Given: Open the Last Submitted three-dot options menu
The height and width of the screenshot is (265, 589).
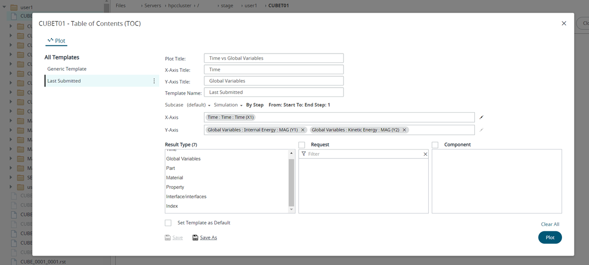Looking at the screenshot, I should (x=154, y=81).
